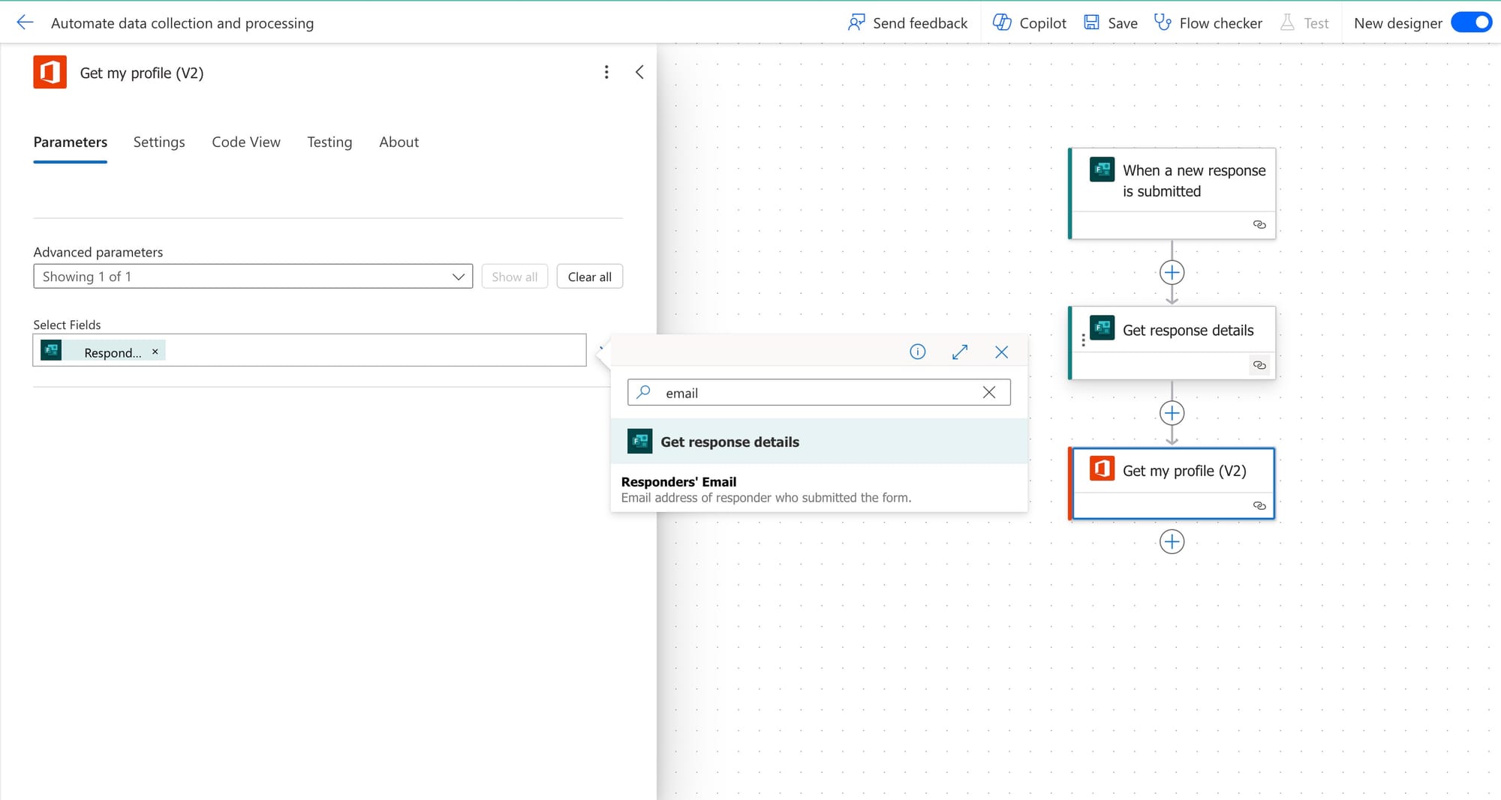Click connection link icon on Get response details
The width and height of the screenshot is (1501, 800).
coord(1259,365)
